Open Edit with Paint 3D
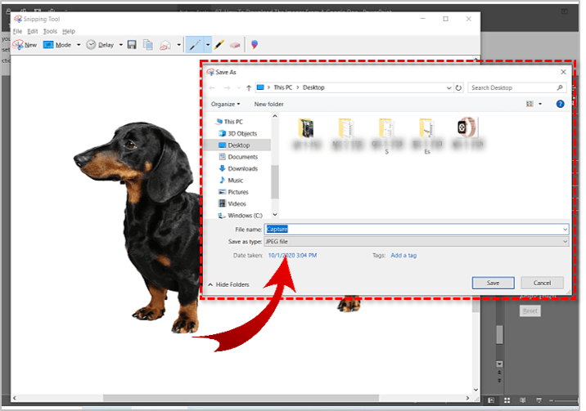The height and width of the screenshot is (411, 586). click(255, 45)
